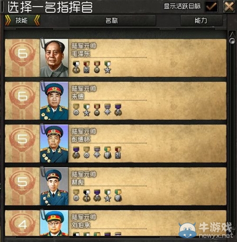237x242 pixels.
Task: Choose 彭德怀 from the commander list
Action: click(x=116, y=143)
